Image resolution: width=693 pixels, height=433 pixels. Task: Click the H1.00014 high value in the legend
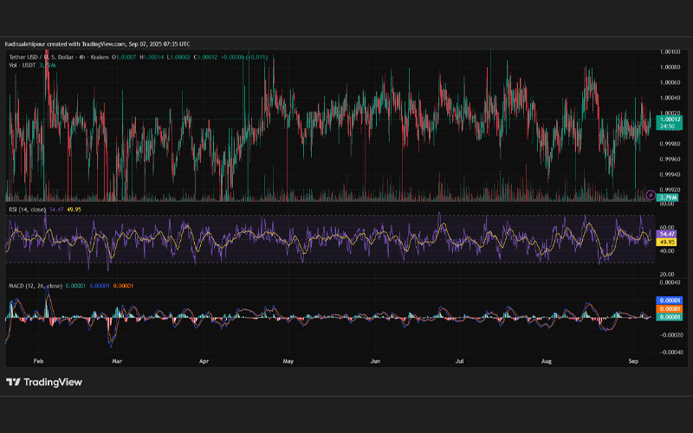pyautogui.click(x=152, y=57)
